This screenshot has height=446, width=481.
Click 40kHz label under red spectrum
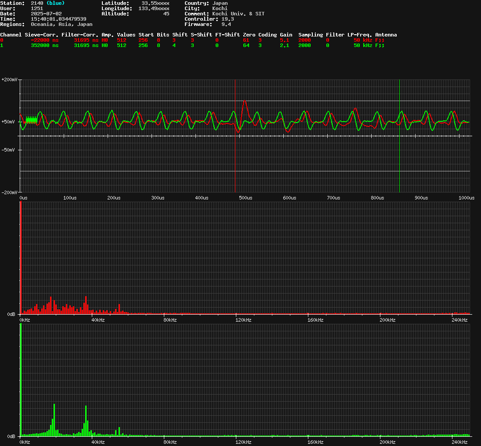(x=98, y=320)
